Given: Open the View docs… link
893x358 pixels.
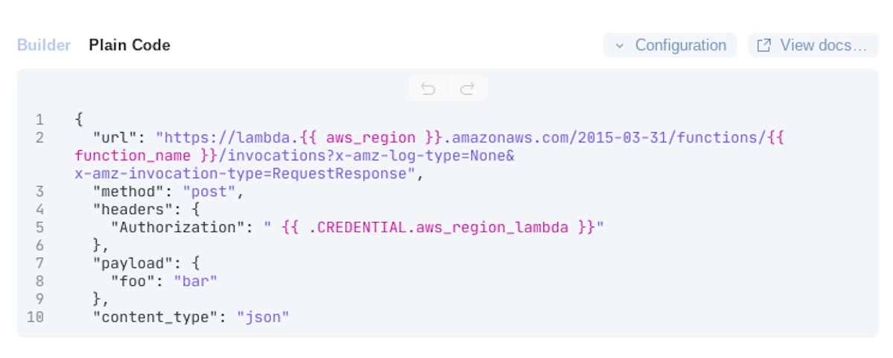Looking at the screenshot, I should tap(823, 45).
